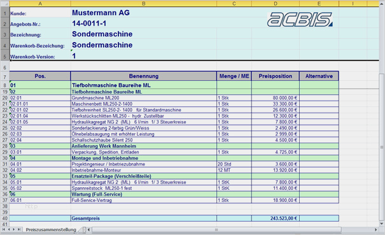This screenshot has width=385, height=235.
Task: Click the Inbetriebnahme-Monteur cell
Action: pos(144,170)
